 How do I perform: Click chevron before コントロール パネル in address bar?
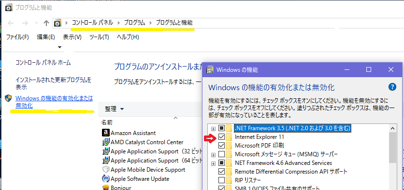[x=67, y=23]
